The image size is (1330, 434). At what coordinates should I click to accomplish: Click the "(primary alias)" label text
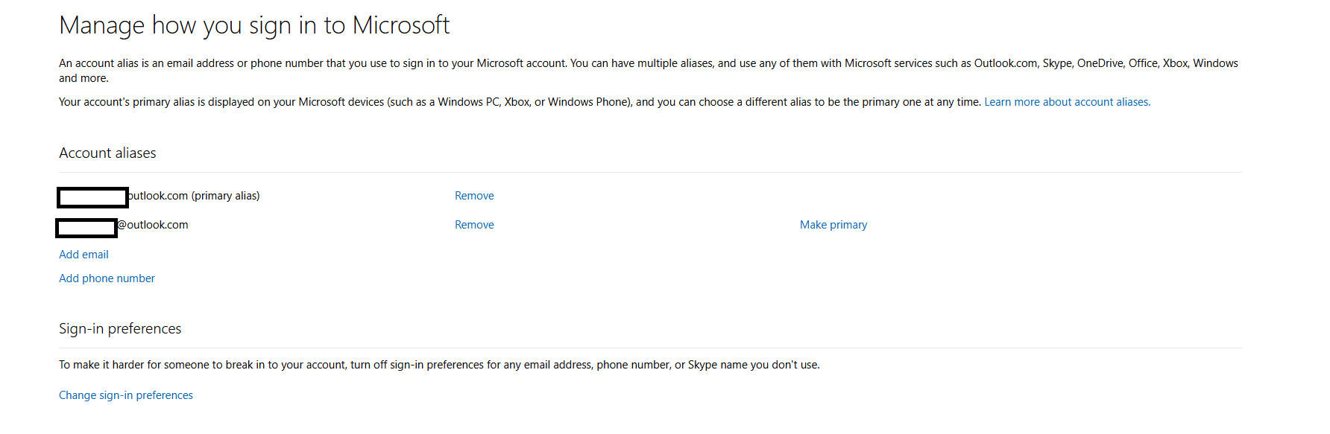click(x=225, y=196)
